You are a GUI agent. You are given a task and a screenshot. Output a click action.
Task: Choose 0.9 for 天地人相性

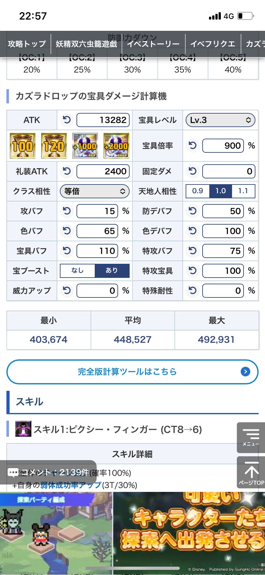(x=197, y=191)
